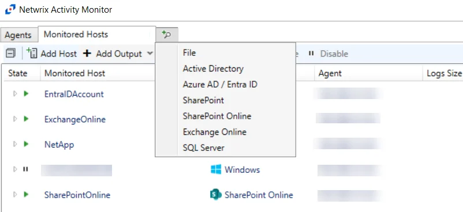Click the Windows logo icon

(216, 169)
